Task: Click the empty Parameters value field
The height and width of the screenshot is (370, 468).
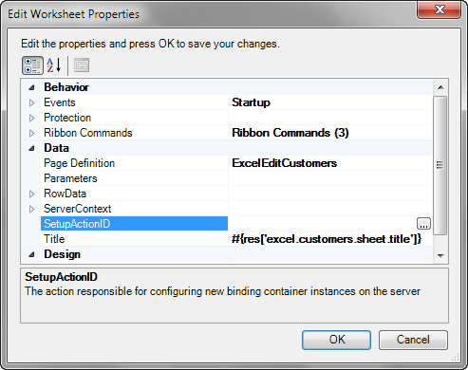Action: point(330,178)
